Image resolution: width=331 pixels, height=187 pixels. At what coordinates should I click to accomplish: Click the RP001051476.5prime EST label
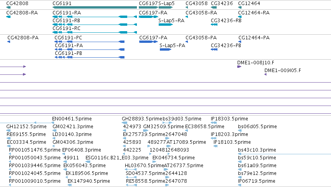click(35, 150)
